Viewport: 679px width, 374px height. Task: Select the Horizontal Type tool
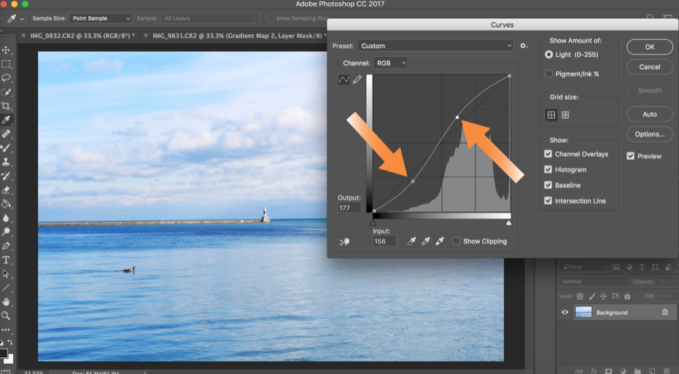(6, 260)
